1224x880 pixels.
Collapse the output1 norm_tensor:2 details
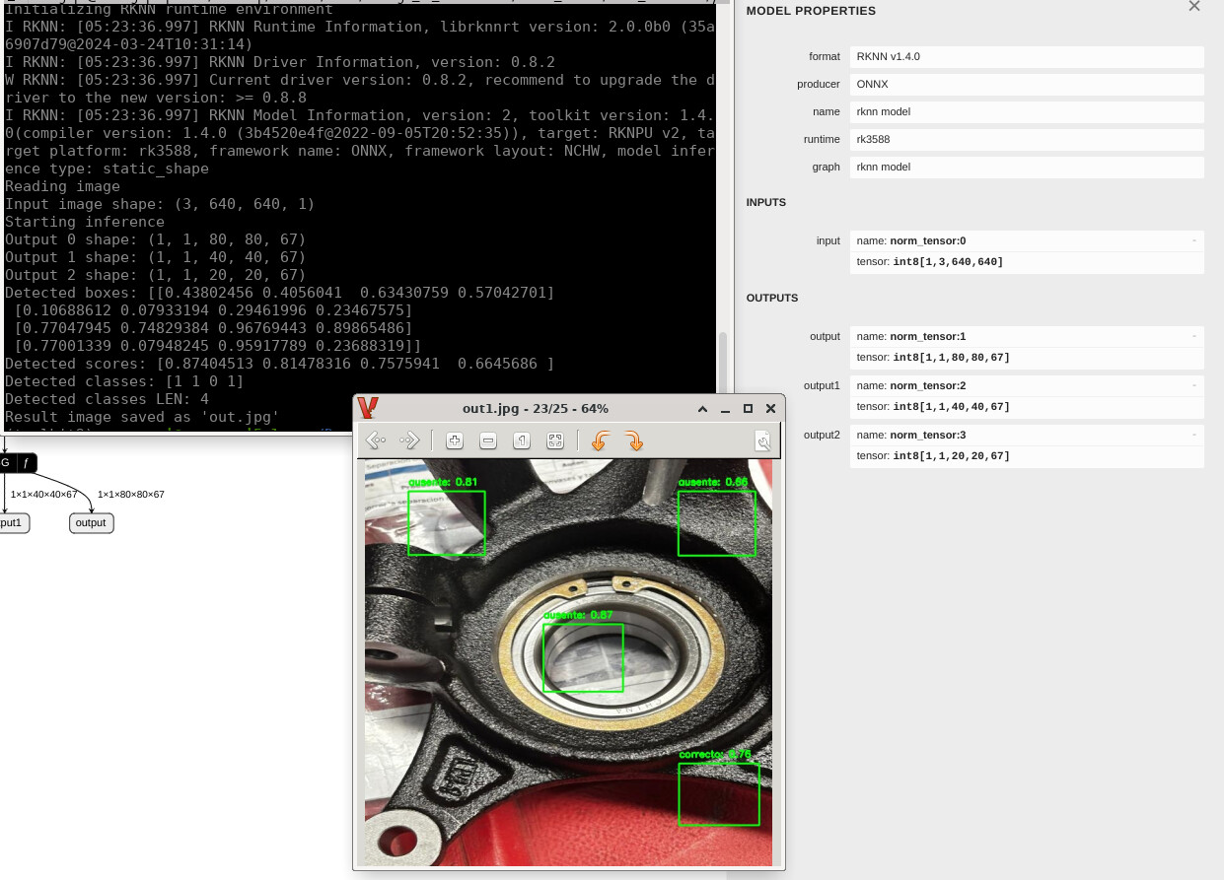pyautogui.click(x=1193, y=385)
